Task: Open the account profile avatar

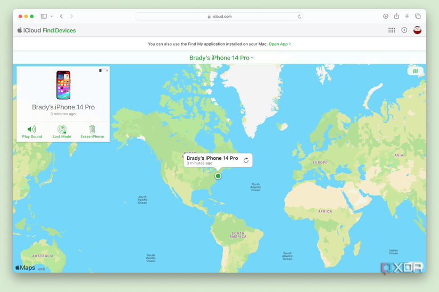Action: tap(417, 30)
